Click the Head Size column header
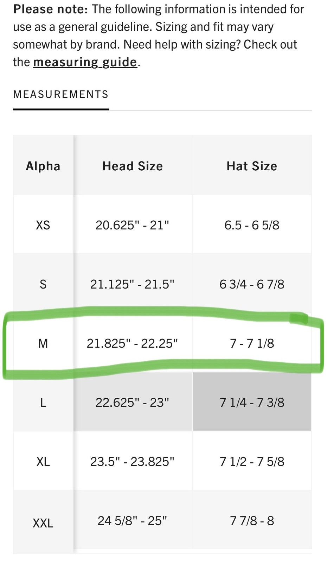The height and width of the screenshot is (563, 327). pos(133,166)
